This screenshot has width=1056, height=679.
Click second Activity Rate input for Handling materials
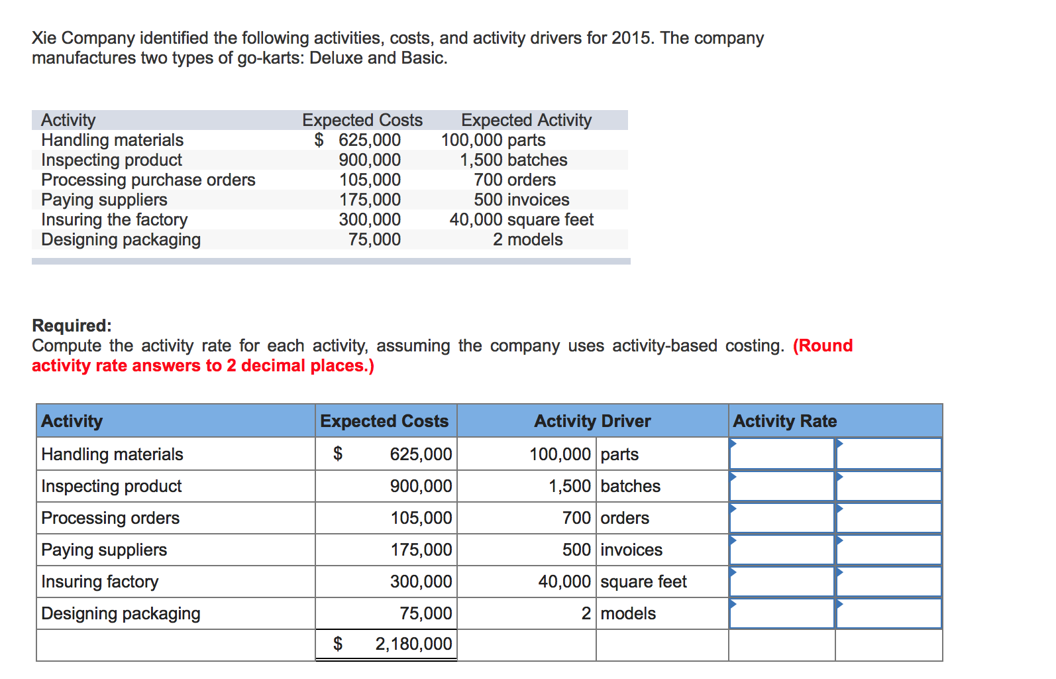click(889, 454)
